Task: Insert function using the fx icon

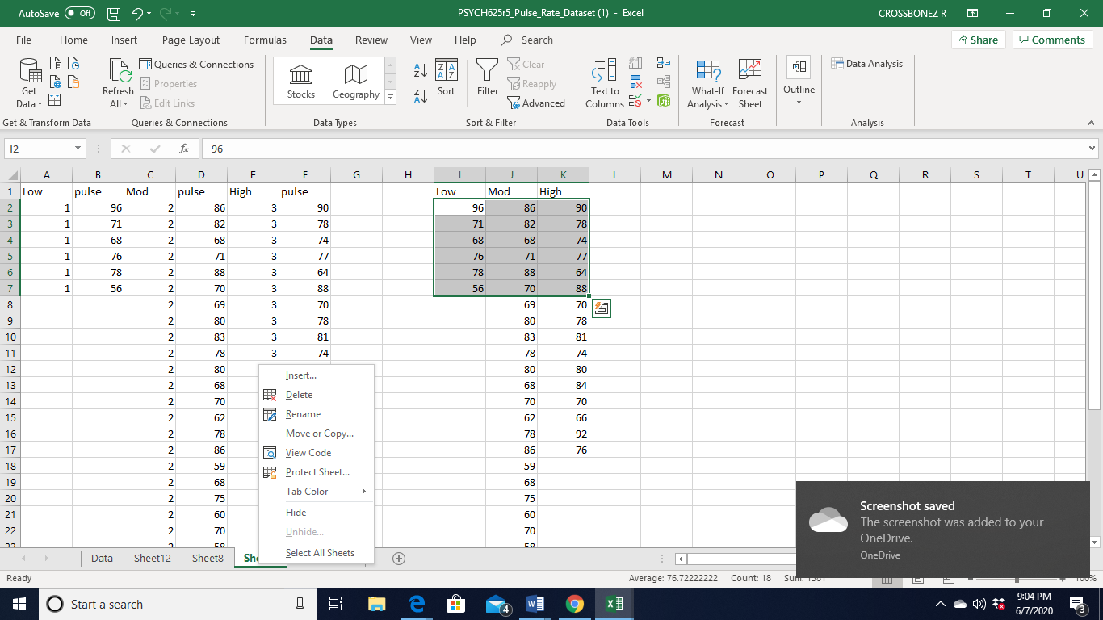Action: pos(184,149)
